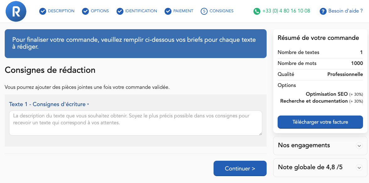Click the Description step checkmark icon

click(x=43, y=11)
